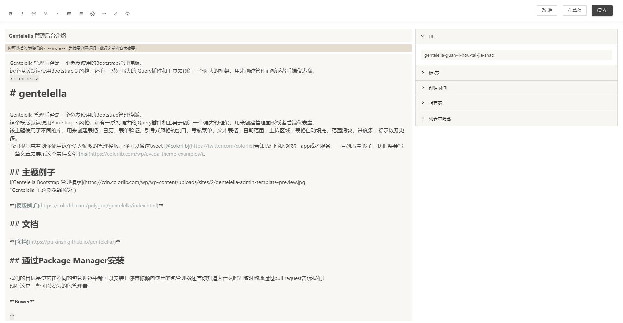Apply italic formatting
623x323 pixels.
coord(22,14)
